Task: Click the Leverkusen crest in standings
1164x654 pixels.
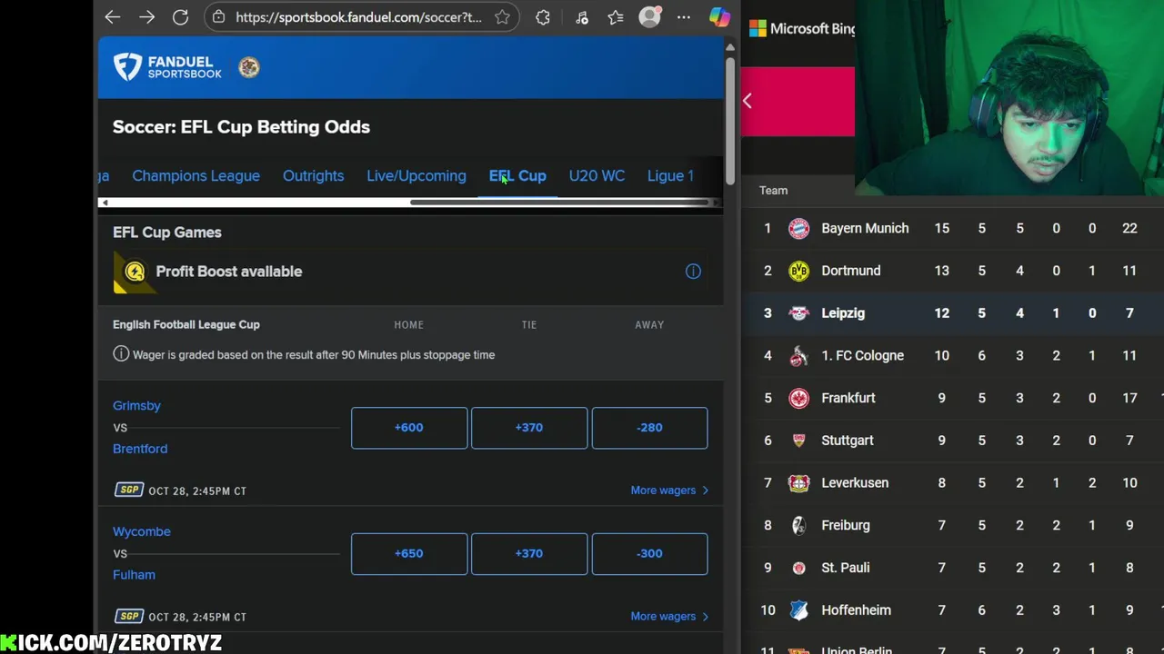Action: 798,483
